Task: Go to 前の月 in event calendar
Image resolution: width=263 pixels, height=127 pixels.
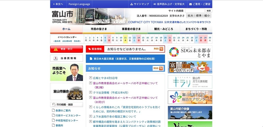Action: point(57,41)
